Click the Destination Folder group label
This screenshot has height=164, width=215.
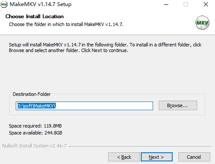tap(31, 94)
